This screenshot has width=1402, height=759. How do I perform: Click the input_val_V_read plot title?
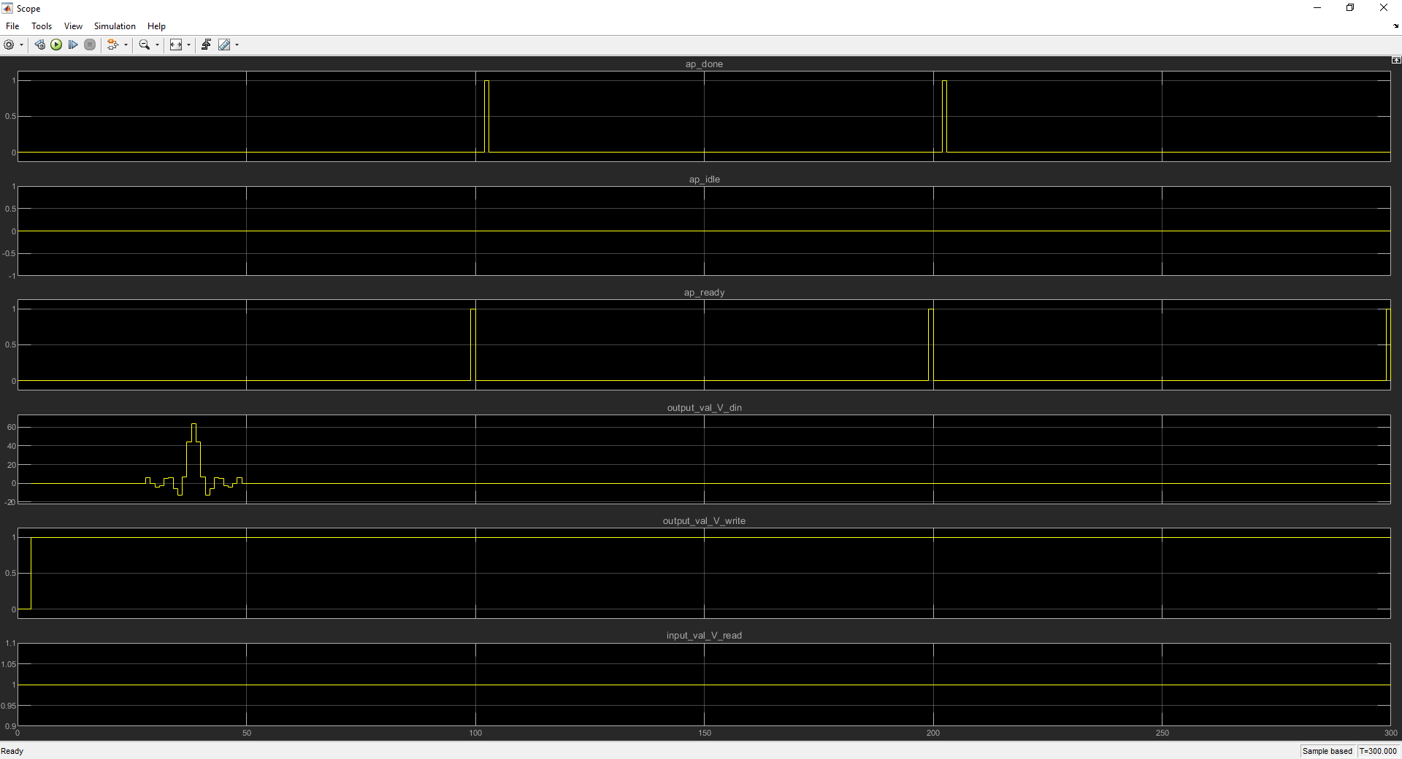pos(704,636)
